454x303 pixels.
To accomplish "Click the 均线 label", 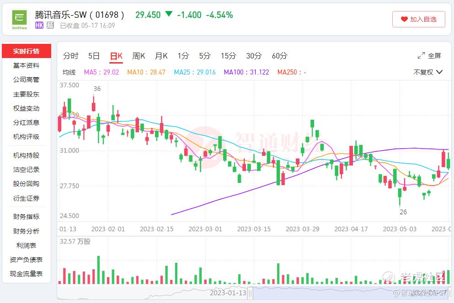I will click(69, 72).
